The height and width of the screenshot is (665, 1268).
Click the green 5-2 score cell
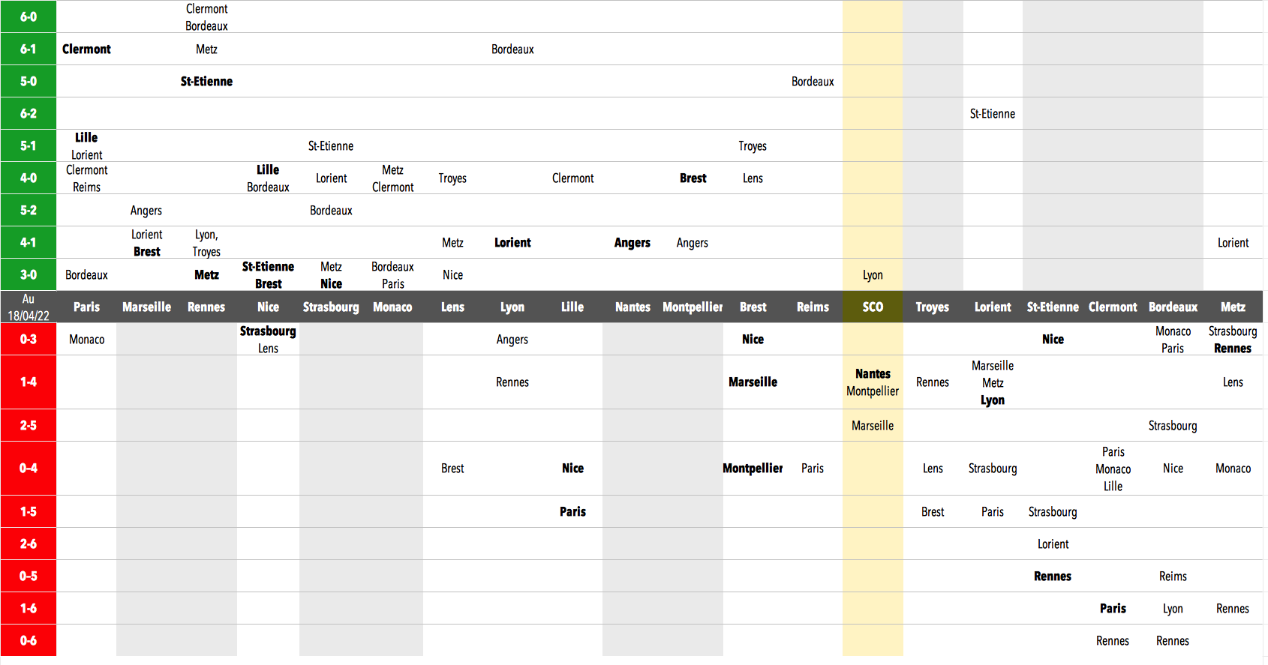[x=29, y=210]
